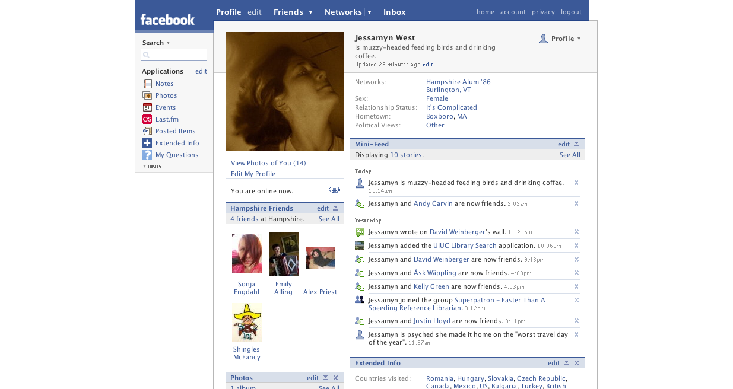
Task: Click the 4 friends link
Action: click(245, 219)
